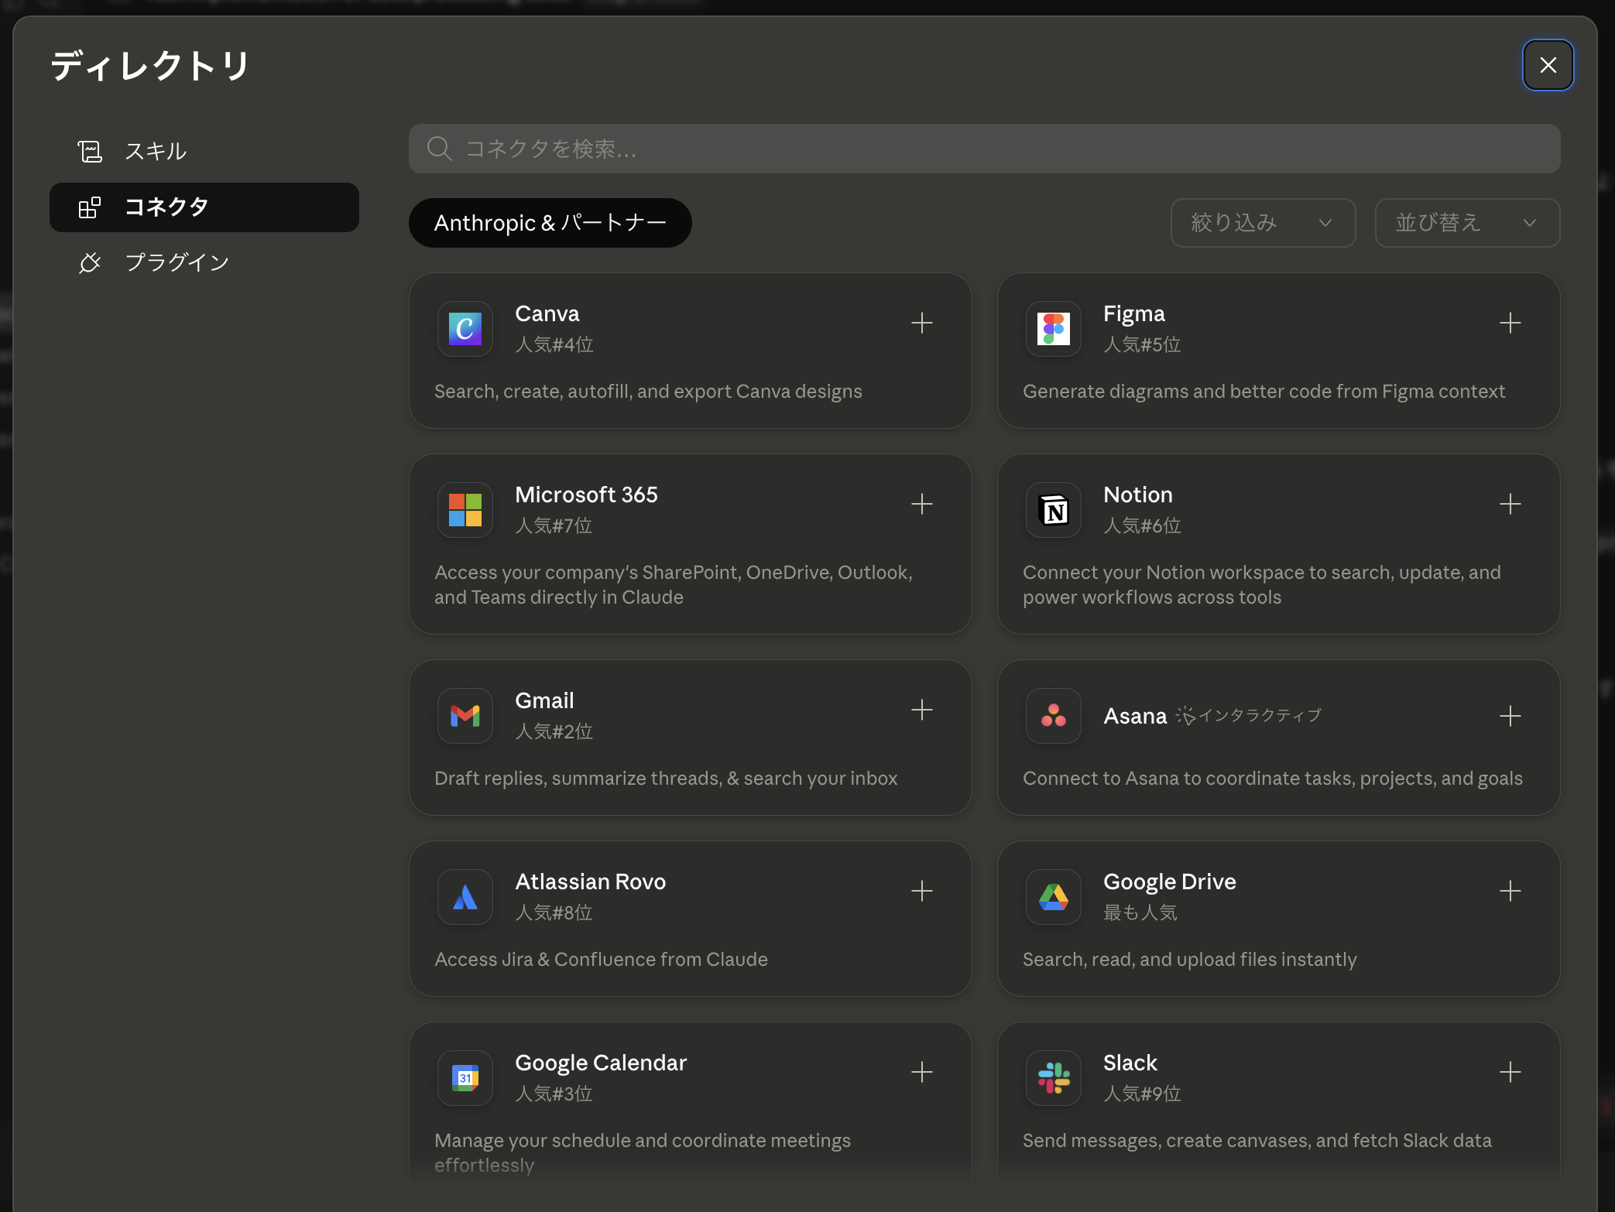Viewport: 1615px width, 1212px height.
Task: Toggle the Anthropic & パートナー filter chip
Action: coord(550,223)
